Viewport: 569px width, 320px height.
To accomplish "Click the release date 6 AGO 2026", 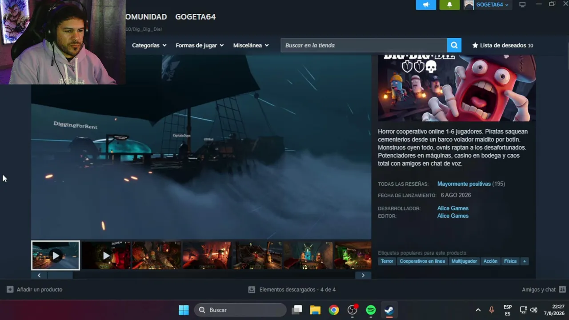I will coord(456,195).
